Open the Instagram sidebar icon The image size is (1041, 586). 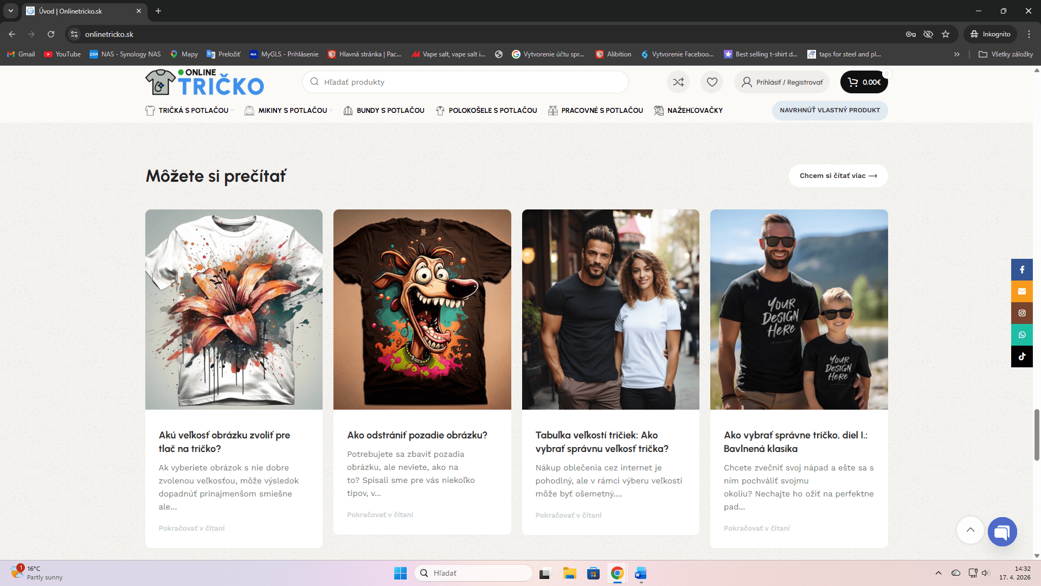(1021, 313)
